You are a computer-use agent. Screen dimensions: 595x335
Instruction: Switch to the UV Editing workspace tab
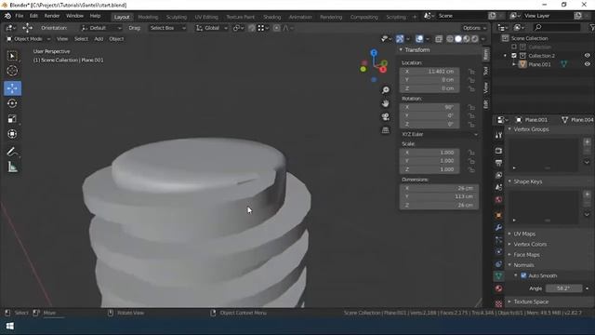[x=206, y=17]
